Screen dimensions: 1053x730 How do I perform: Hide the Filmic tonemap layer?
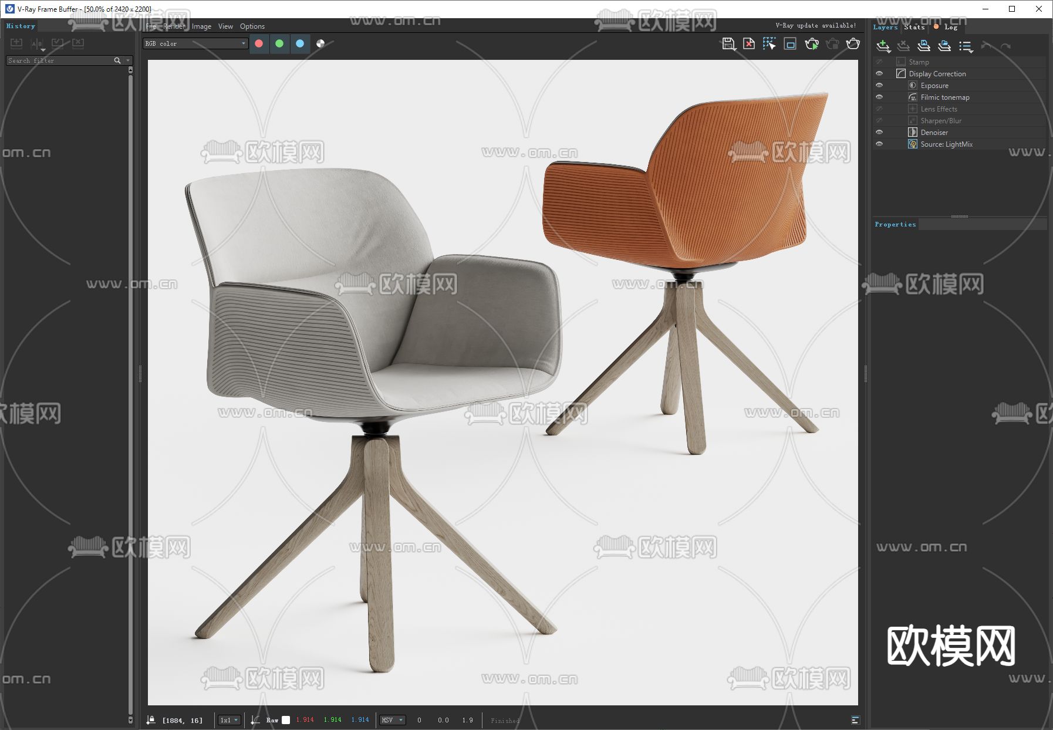pyautogui.click(x=879, y=97)
